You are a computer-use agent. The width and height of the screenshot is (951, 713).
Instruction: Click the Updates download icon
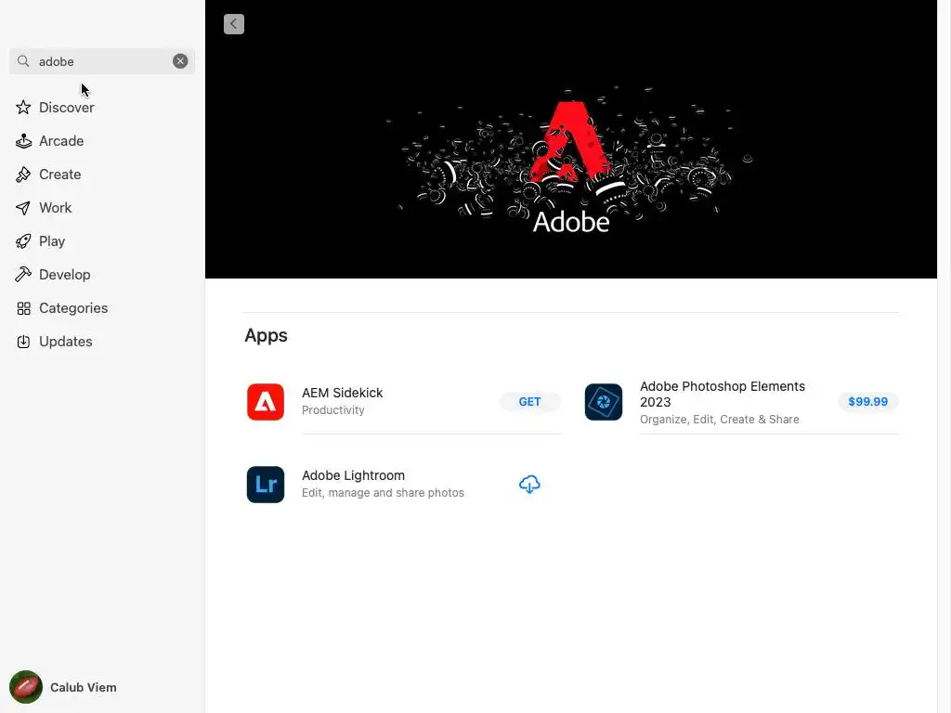(23, 342)
